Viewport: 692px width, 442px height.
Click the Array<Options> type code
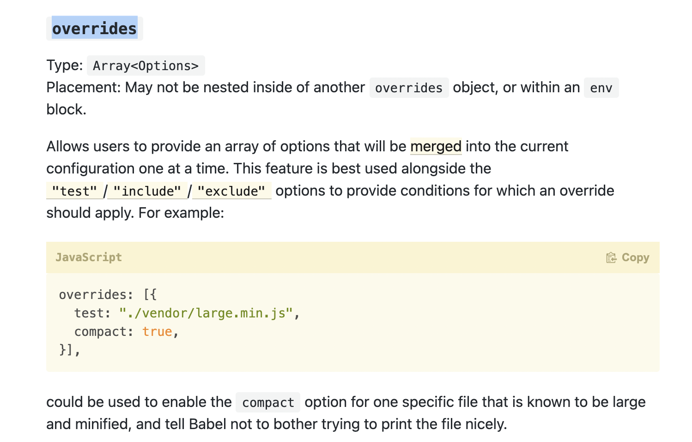coord(146,66)
